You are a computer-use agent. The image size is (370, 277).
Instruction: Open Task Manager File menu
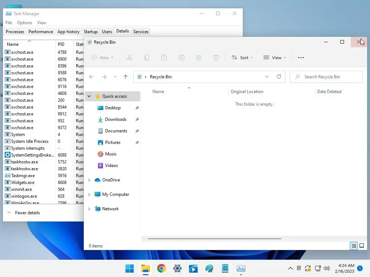pos(9,23)
